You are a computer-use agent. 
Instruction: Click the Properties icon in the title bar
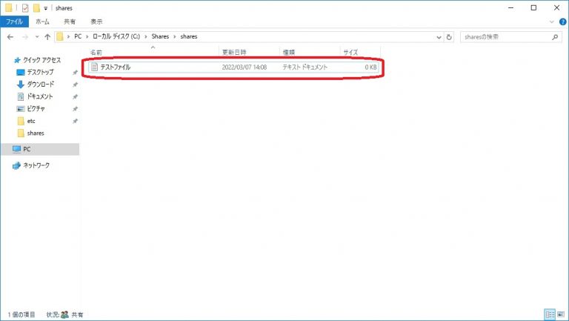24,7
